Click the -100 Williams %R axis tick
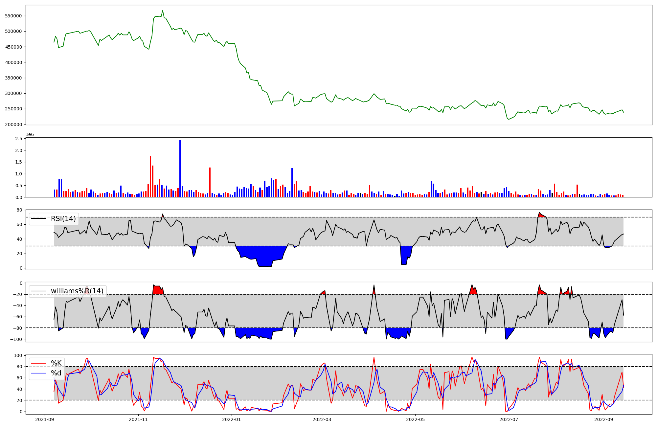Screen dimensions: 657x427 (x=16, y=339)
